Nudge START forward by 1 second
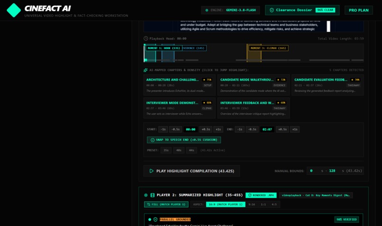 coord(218,129)
